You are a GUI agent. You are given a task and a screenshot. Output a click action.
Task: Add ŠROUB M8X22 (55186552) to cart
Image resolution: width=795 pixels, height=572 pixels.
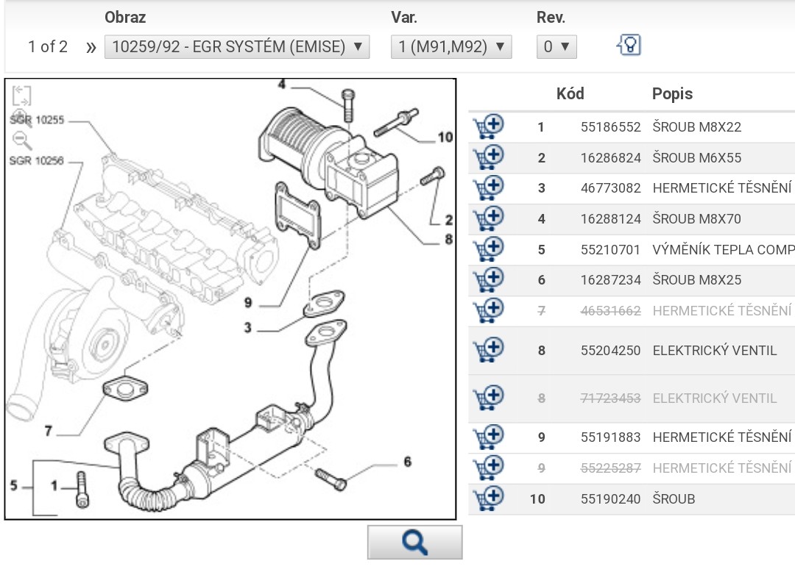pyautogui.click(x=488, y=126)
